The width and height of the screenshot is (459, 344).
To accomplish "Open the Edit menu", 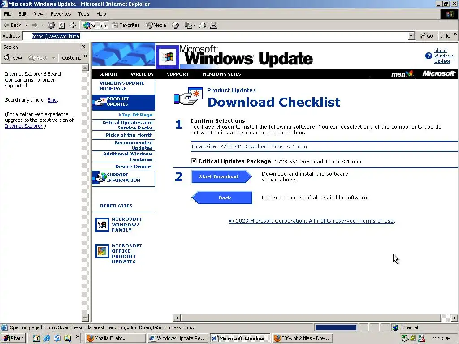I will [x=22, y=14].
